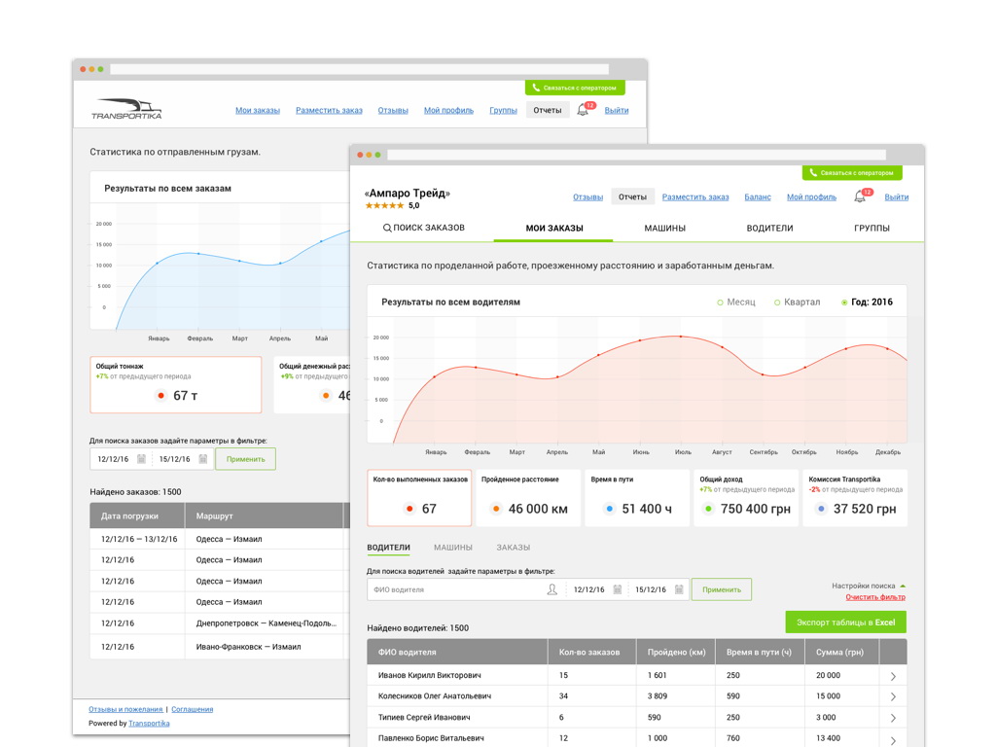
Task: Click the five-star rating under Ампаро Трейд
Action: [x=384, y=206]
